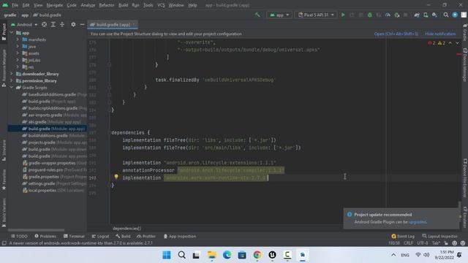The width and height of the screenshot is (468, 263).
Task: Open the Device Manager toolbar icon
Action: pos(426,15)
